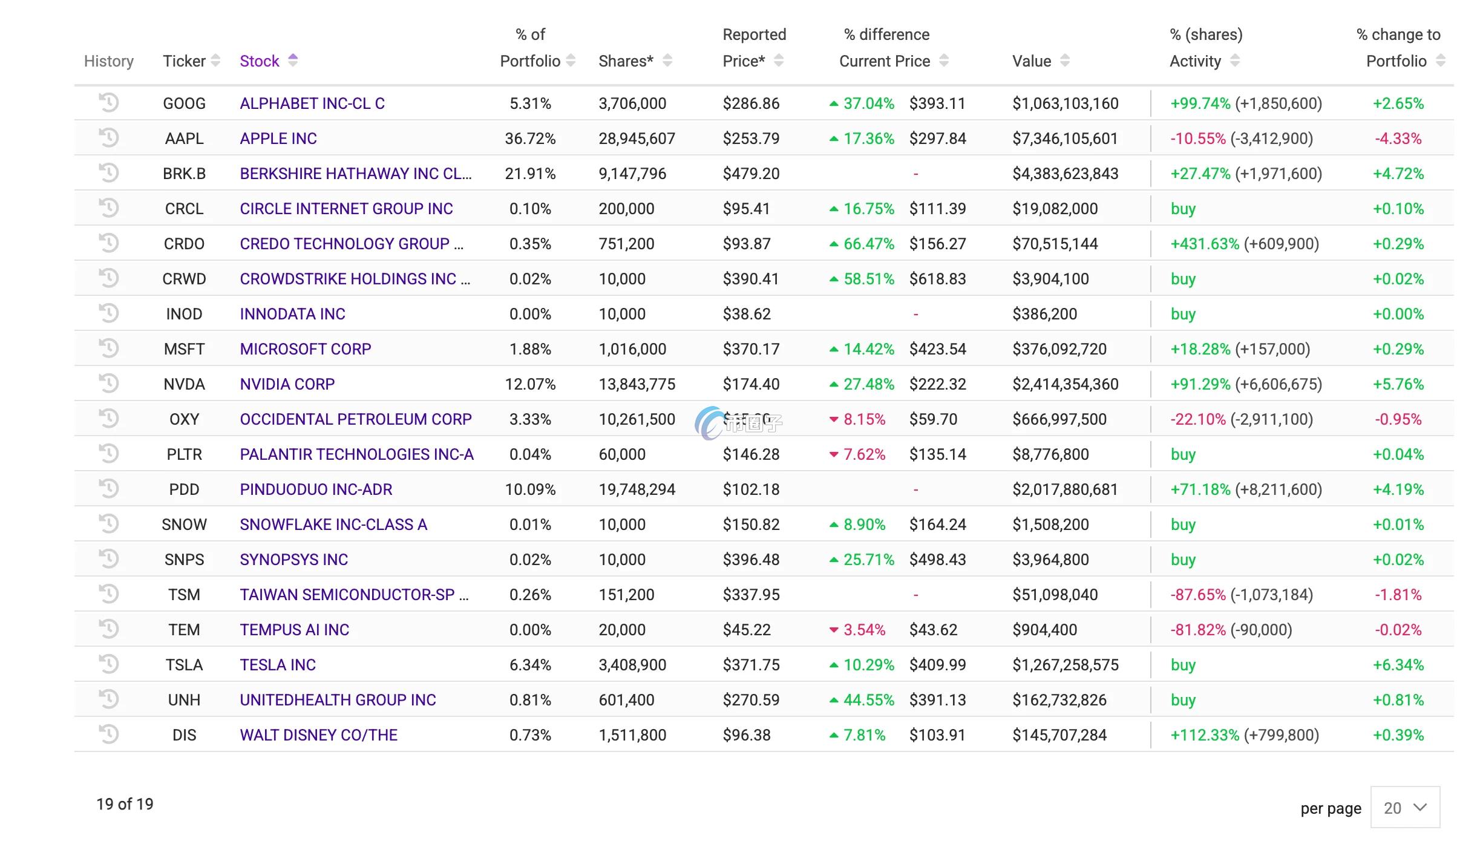Open CREDO TECHNOLOGY GROUP link
This screenshot has height=847, width=1480.
click(352, 244)
